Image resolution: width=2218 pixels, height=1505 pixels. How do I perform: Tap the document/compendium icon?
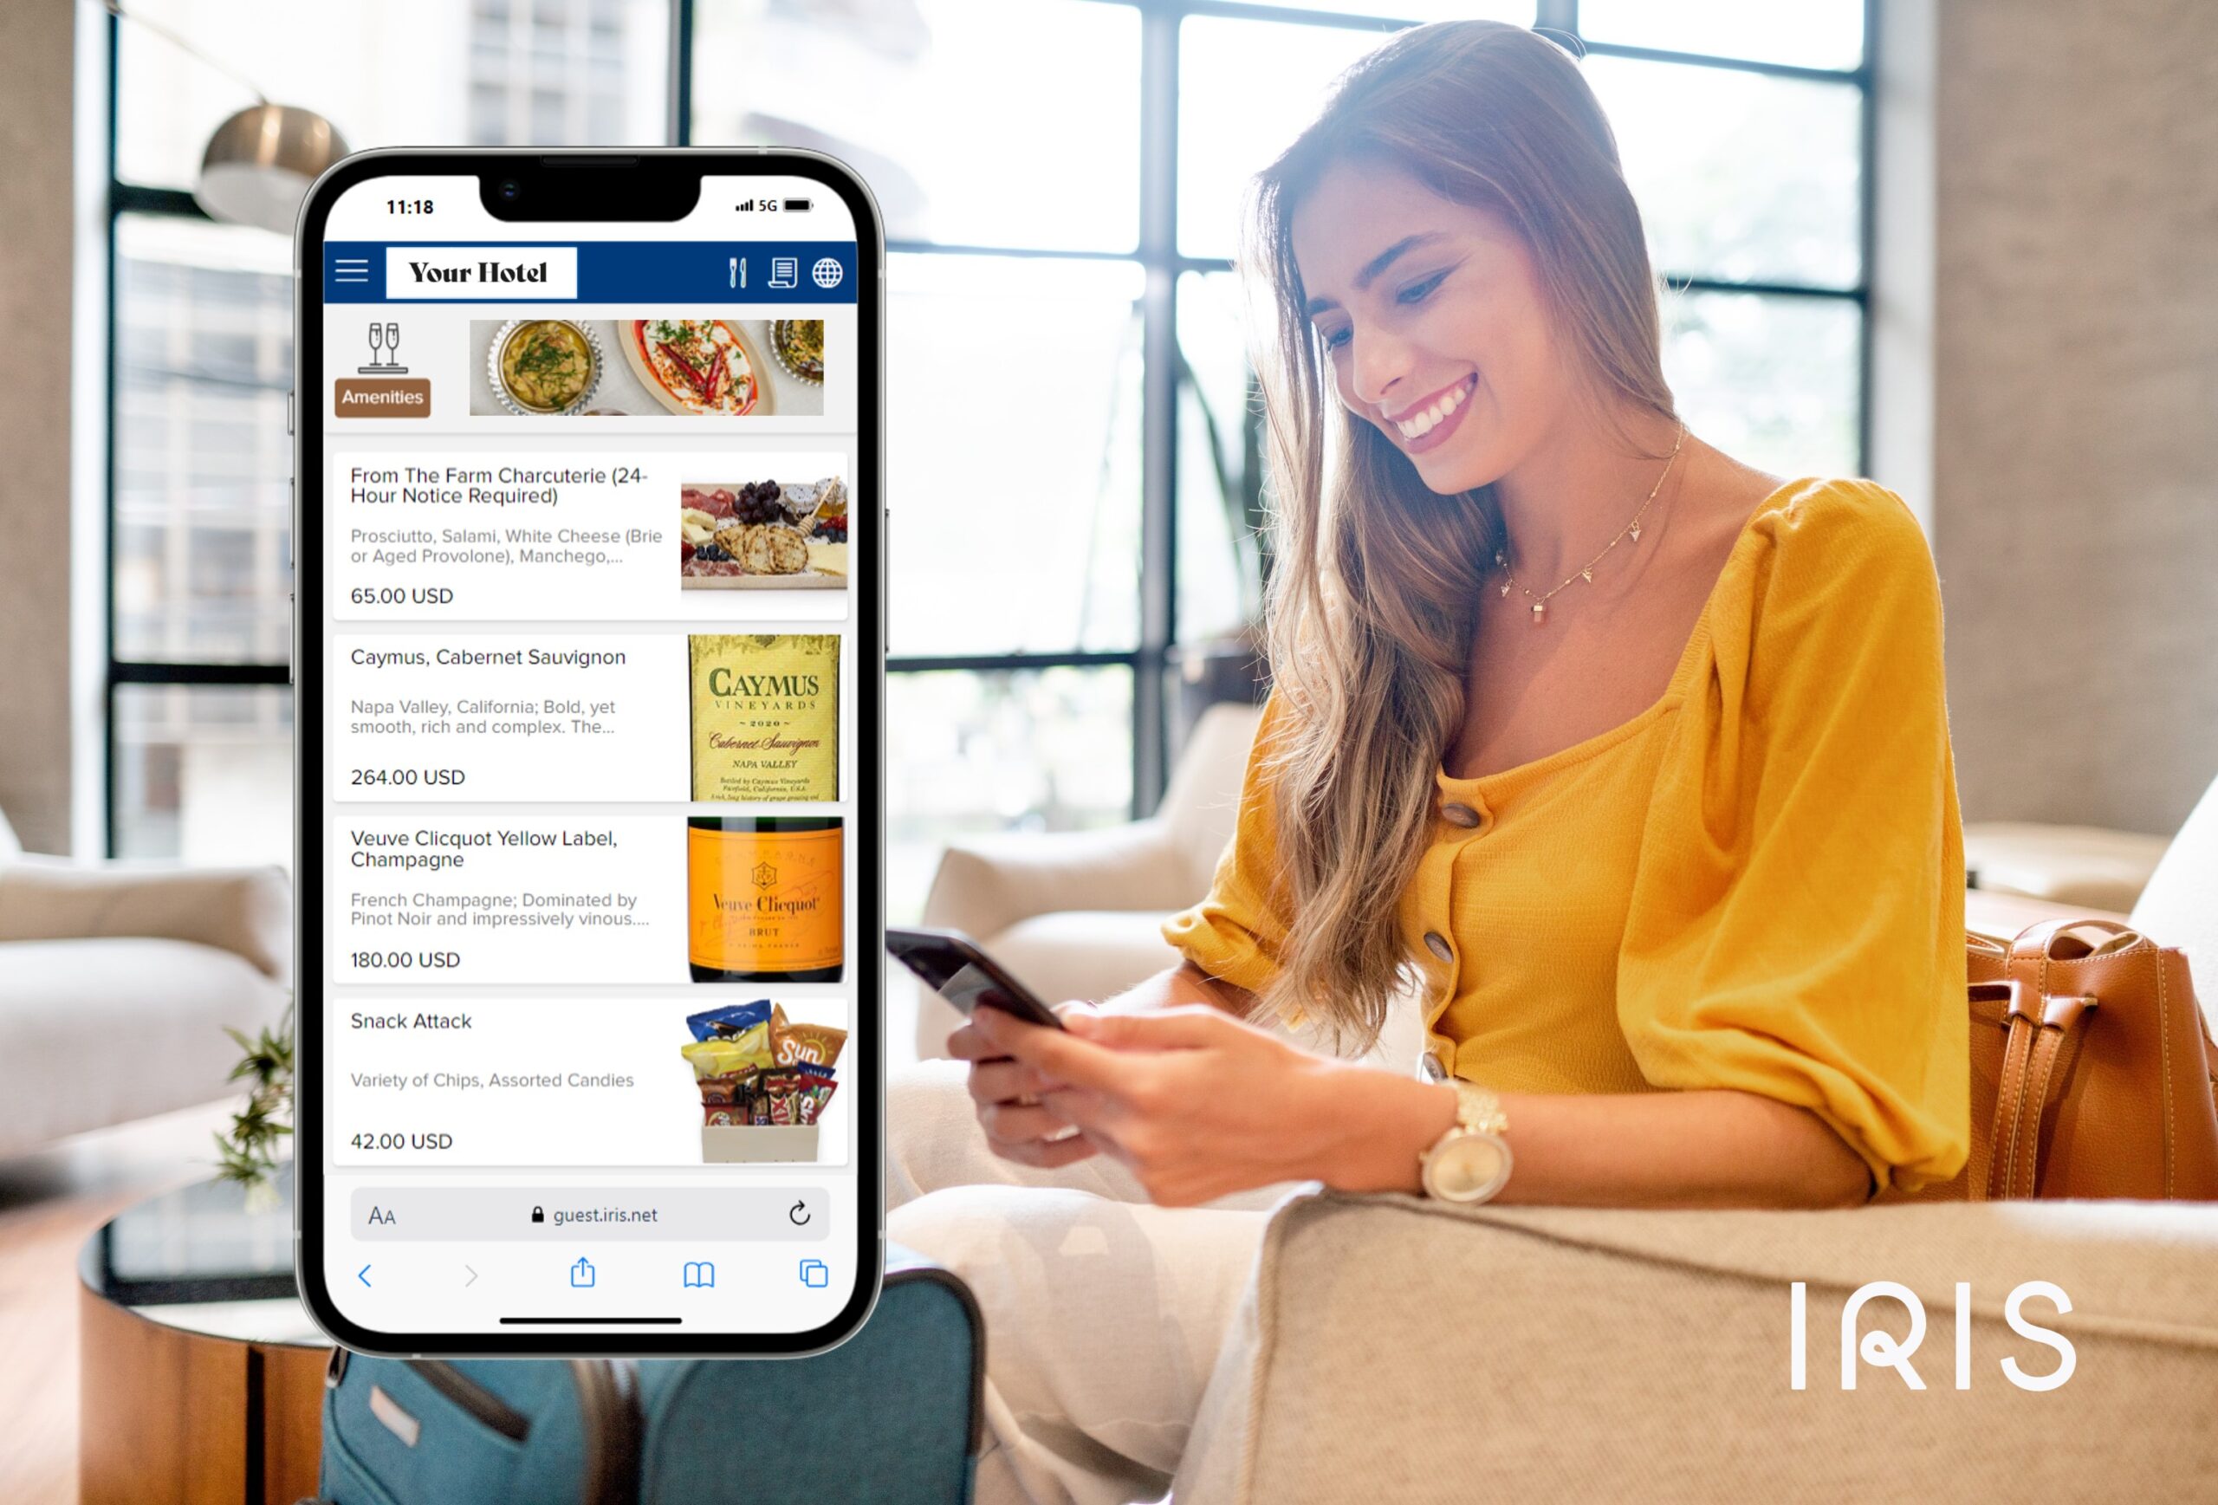pyautogui.click(x=777, y=272)
